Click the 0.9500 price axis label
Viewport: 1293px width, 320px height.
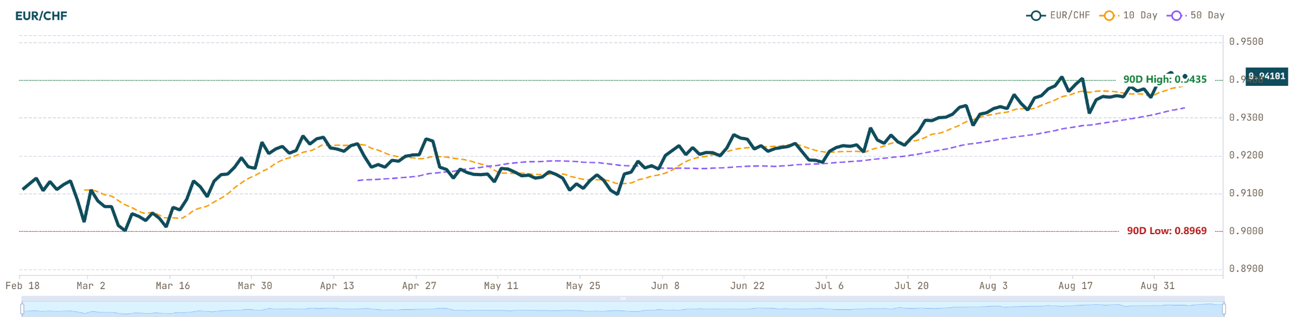(1246, 42)
